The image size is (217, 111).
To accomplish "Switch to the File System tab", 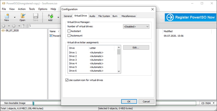I will click(104, 16).
